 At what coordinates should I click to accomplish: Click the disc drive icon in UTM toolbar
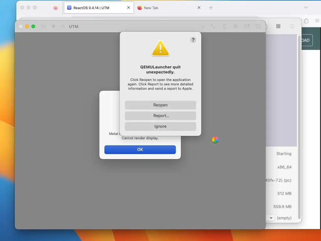pyautogui.click(x=235, y=26)
